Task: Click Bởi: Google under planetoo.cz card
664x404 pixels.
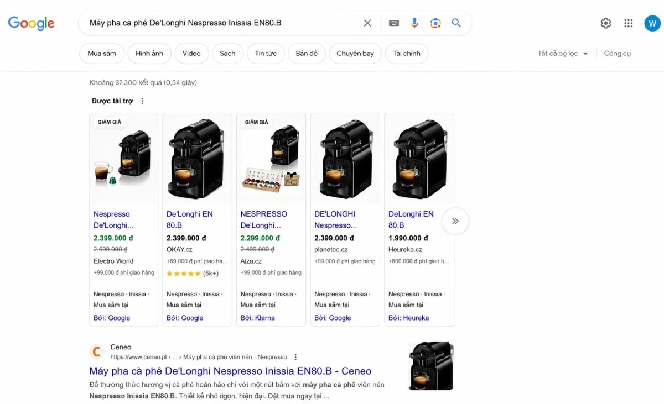Action: (333, 318)
